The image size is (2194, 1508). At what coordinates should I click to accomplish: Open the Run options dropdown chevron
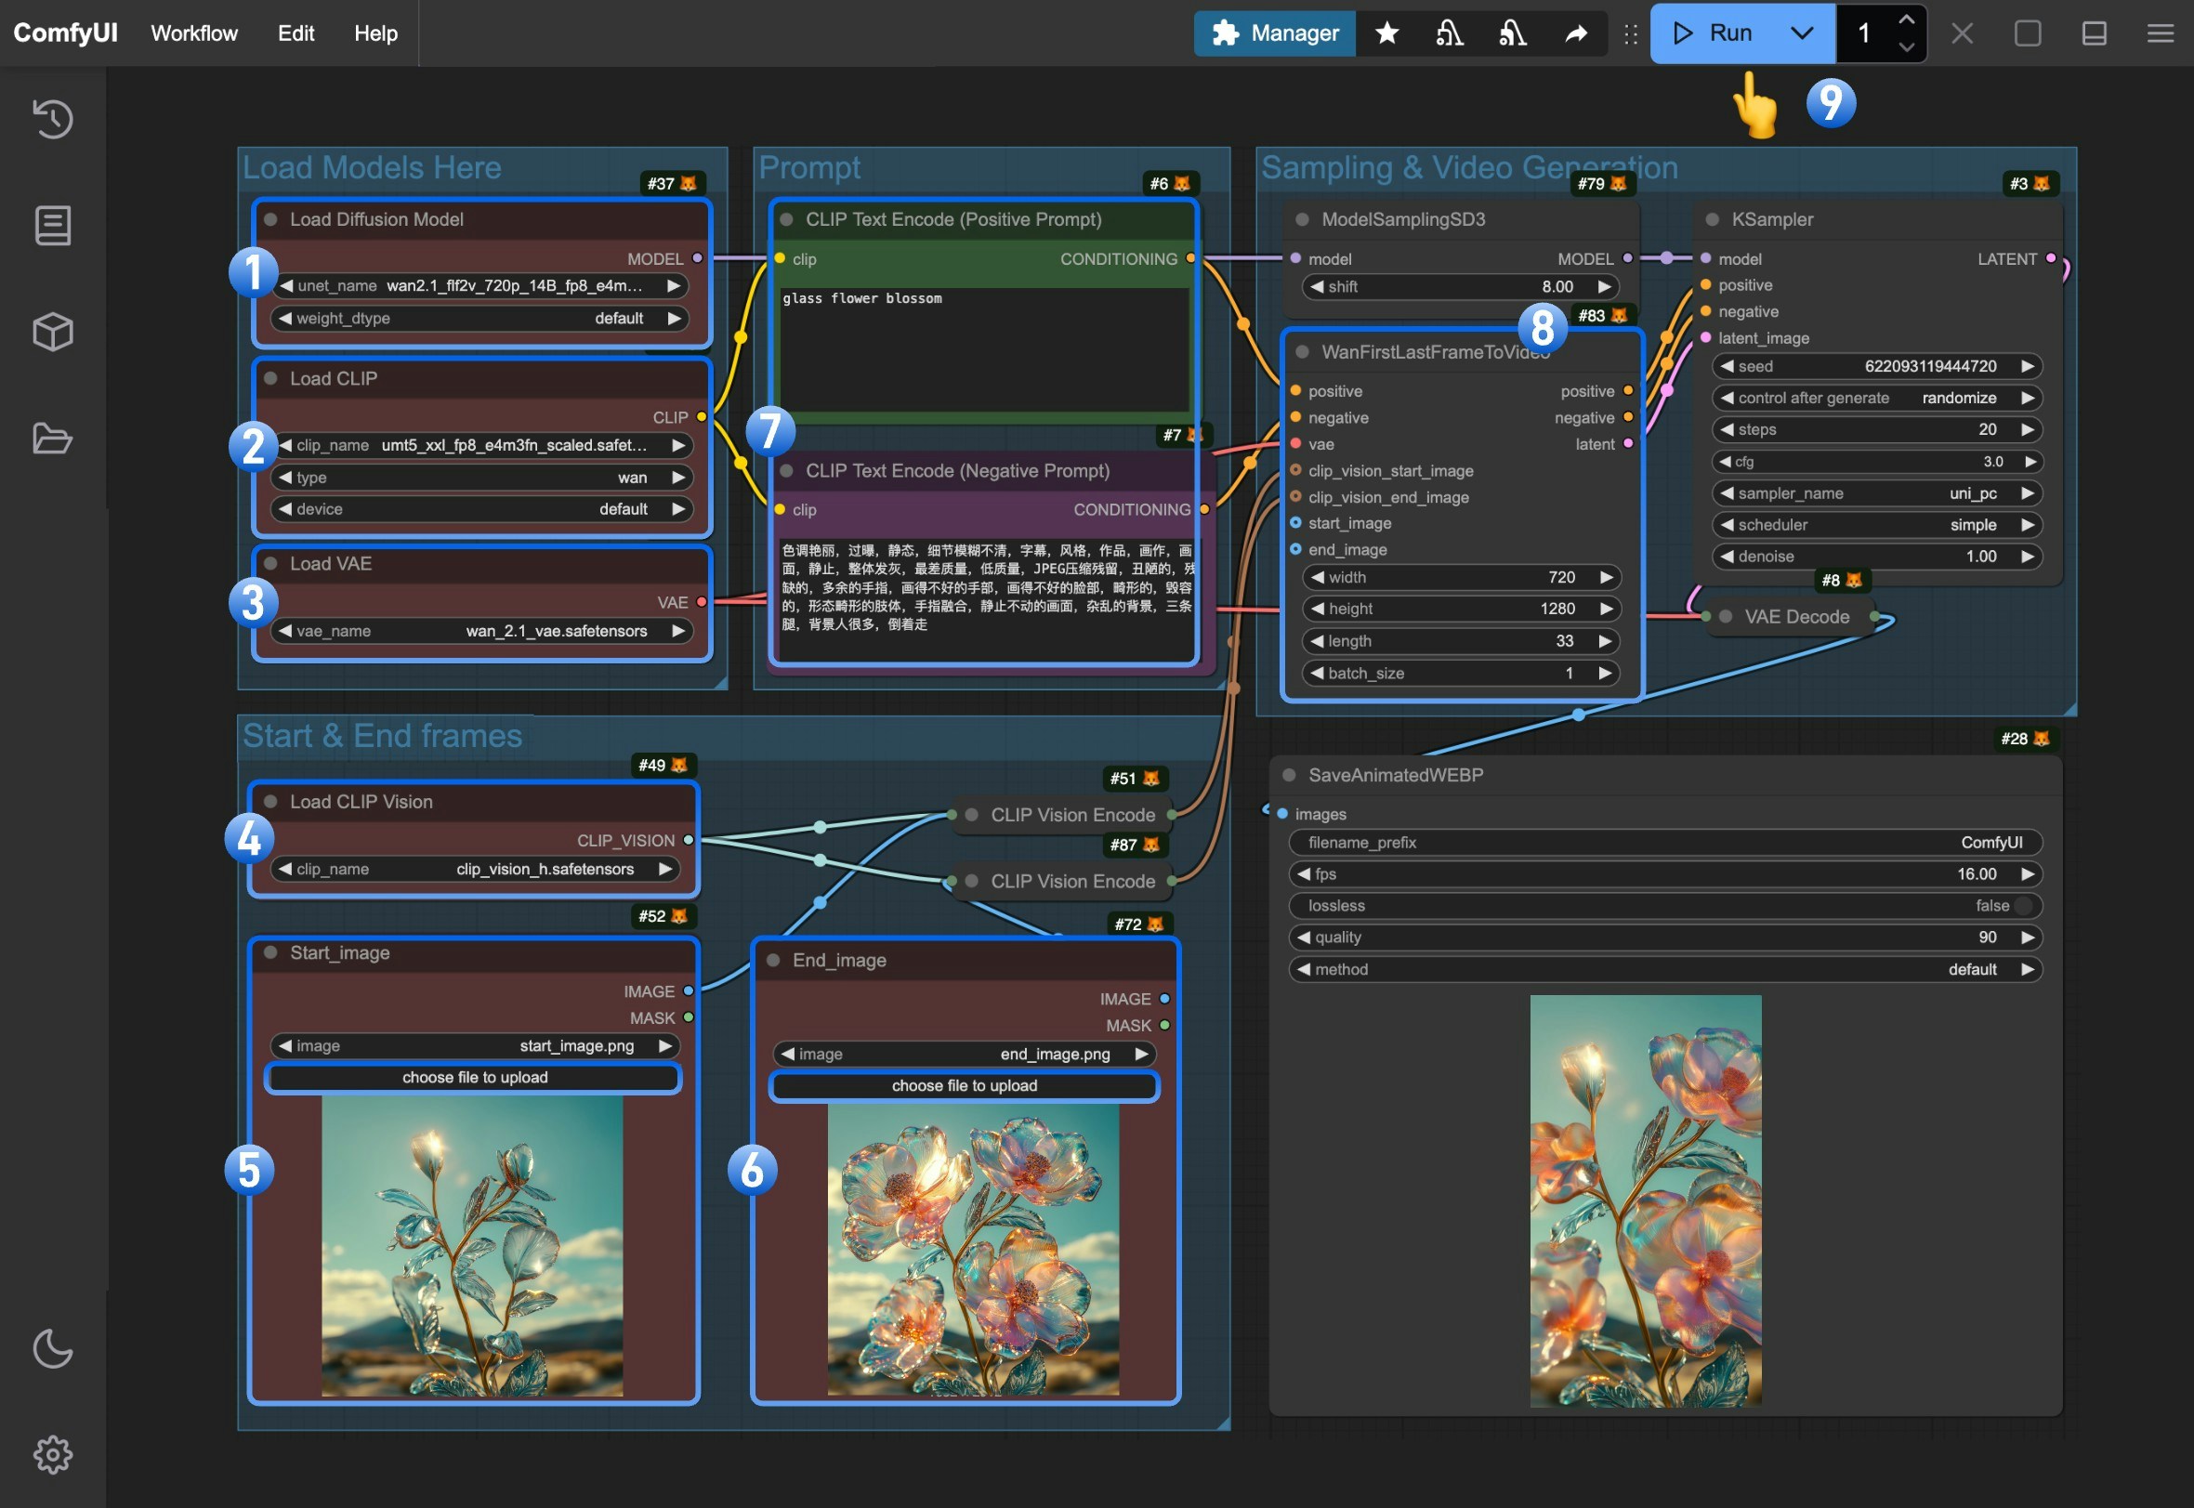click(x=1801, y=33)
